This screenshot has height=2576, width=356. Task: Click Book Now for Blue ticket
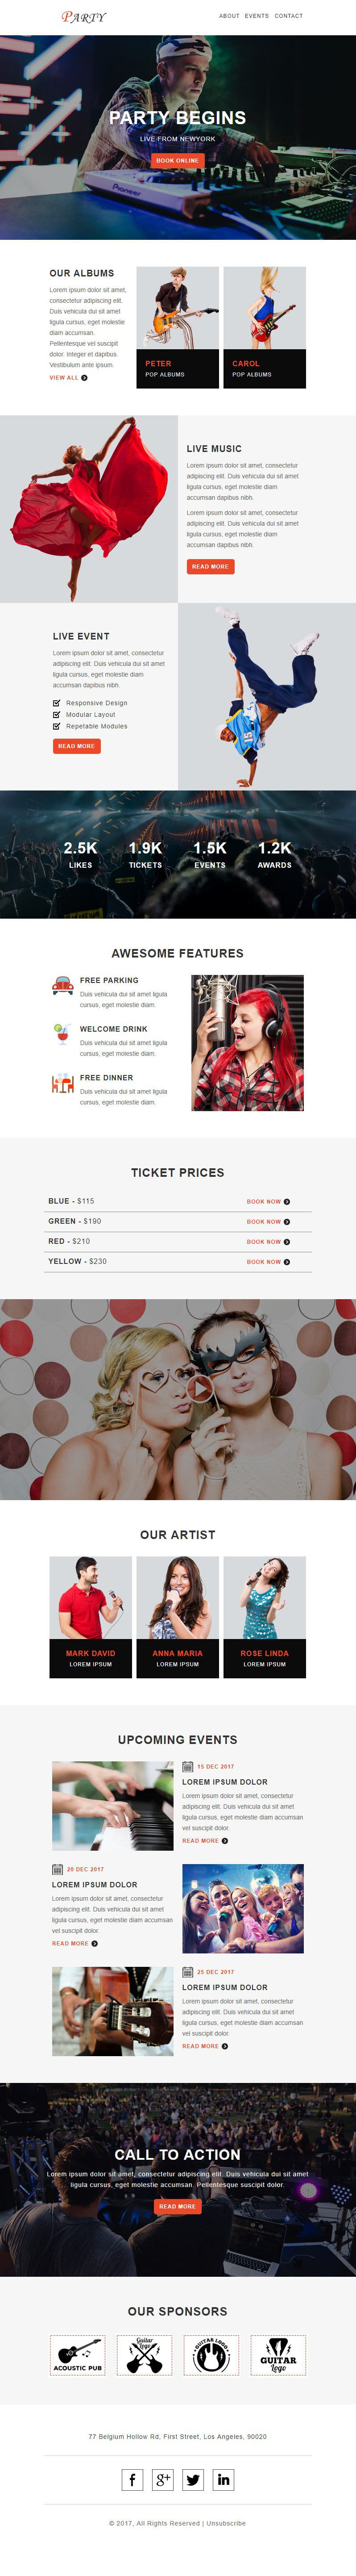268,1201
